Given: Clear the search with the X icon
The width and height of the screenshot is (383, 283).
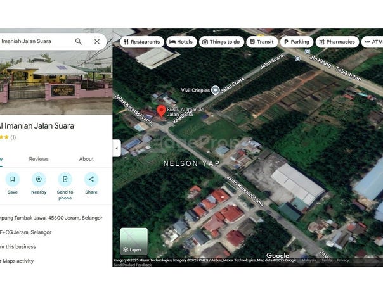Looking at the screenshot, I should tap(97, 42).
